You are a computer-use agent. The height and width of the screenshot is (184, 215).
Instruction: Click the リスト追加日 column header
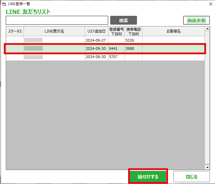[97, 31]
